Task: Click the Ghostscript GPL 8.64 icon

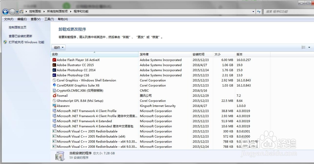Action: click(x=54, y=101)
